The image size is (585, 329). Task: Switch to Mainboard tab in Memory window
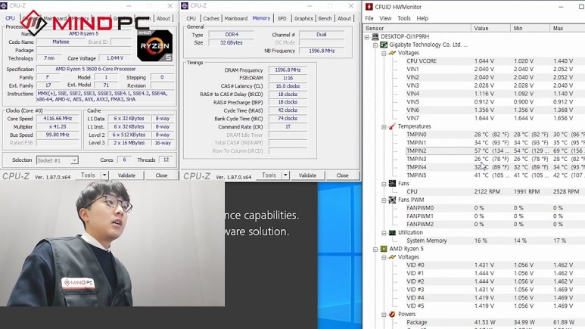pos(236,18)
